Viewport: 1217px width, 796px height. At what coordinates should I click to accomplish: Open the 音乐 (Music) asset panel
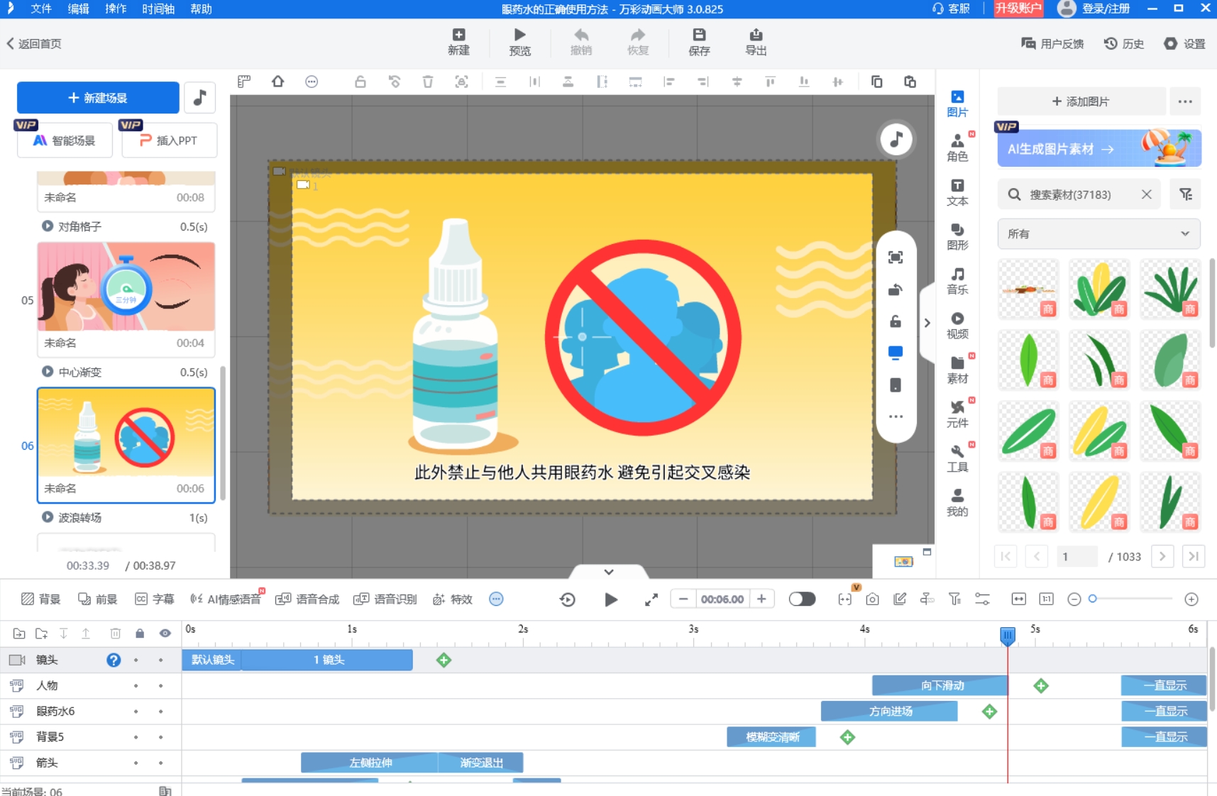click(958, 280)
